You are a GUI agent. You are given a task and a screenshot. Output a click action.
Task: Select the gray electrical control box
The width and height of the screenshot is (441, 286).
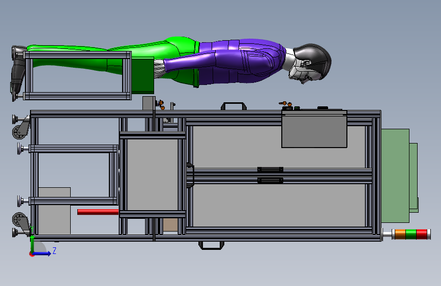point(314,129)
